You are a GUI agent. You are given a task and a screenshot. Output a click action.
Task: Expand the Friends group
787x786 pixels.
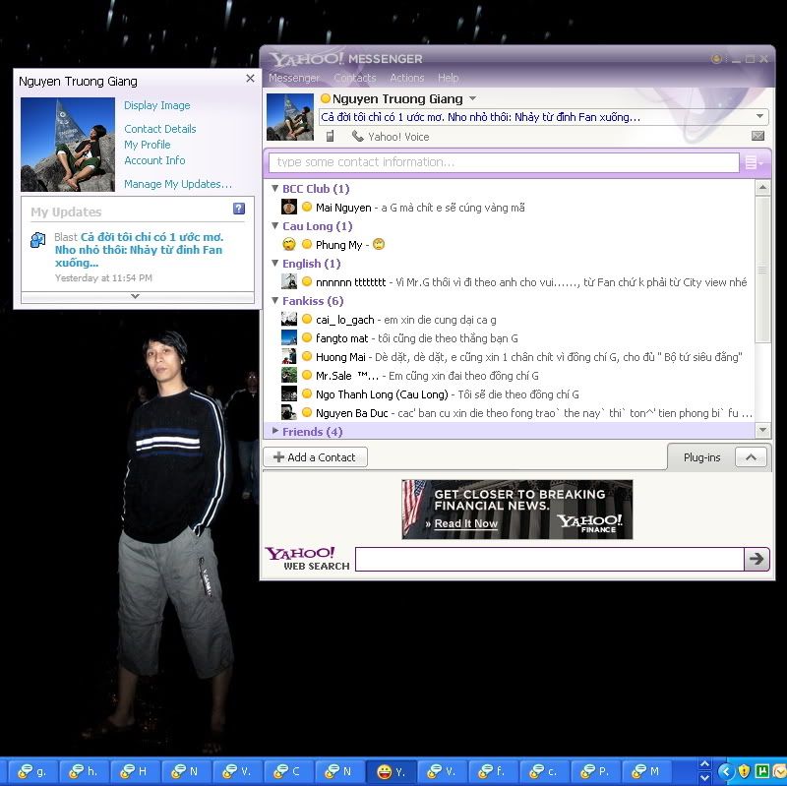tap(274, 431)
